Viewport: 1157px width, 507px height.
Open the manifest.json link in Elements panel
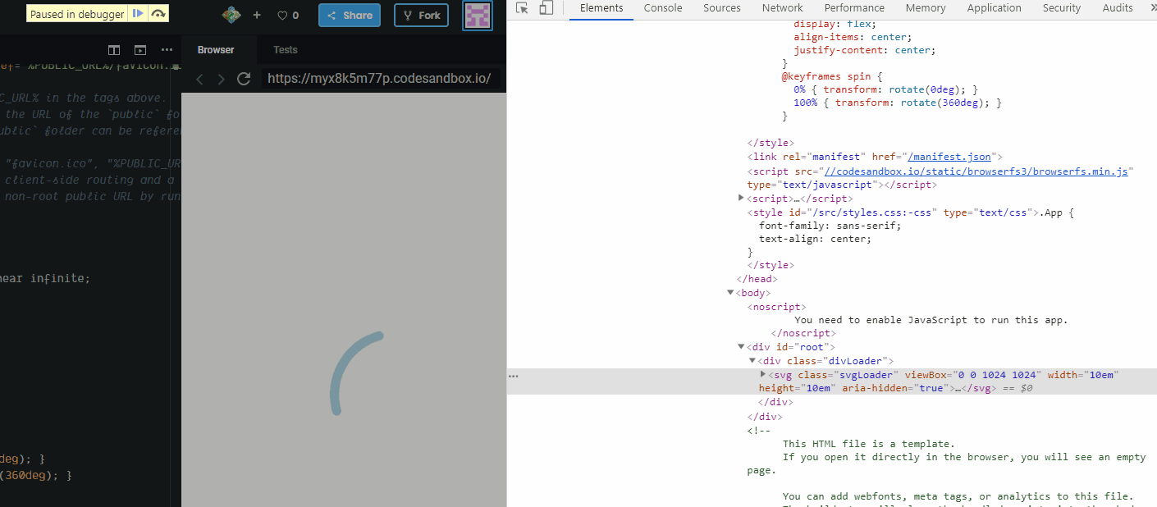(949, 156)
